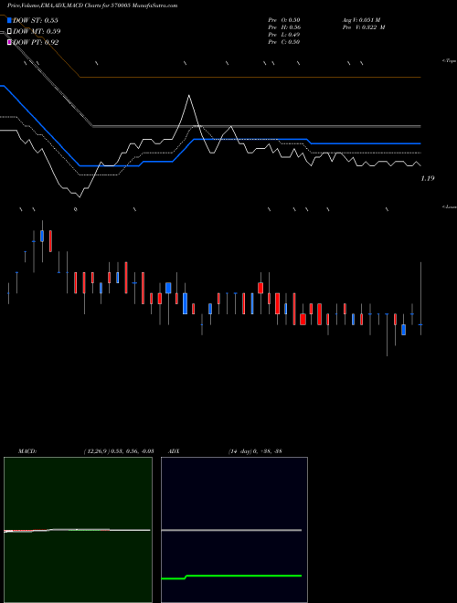The height and width of the screenshot is (603, 457).
Task: Select the DOW MT value label
Action: [x=37, y=32]
